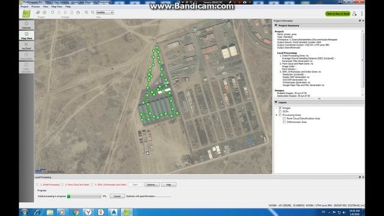Image resolution: width=384 pixels, height=216 pixels.
Task: Click the GCP/Manual Tie Point Manager icon
Action: (x=44, y=12)
